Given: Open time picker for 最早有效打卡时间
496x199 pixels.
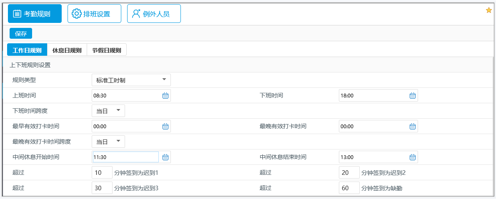Looking at the screenshot, I should click(x=165, y=127).
